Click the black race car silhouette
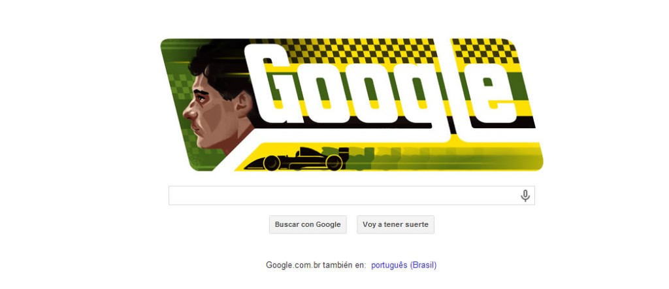 point(297,160)
